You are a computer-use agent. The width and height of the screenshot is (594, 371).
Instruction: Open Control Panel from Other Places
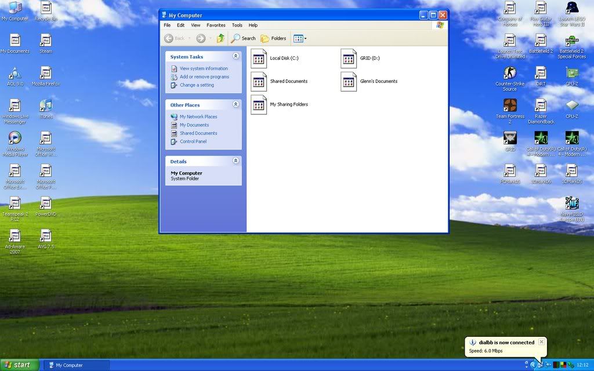tap(193, 142)
